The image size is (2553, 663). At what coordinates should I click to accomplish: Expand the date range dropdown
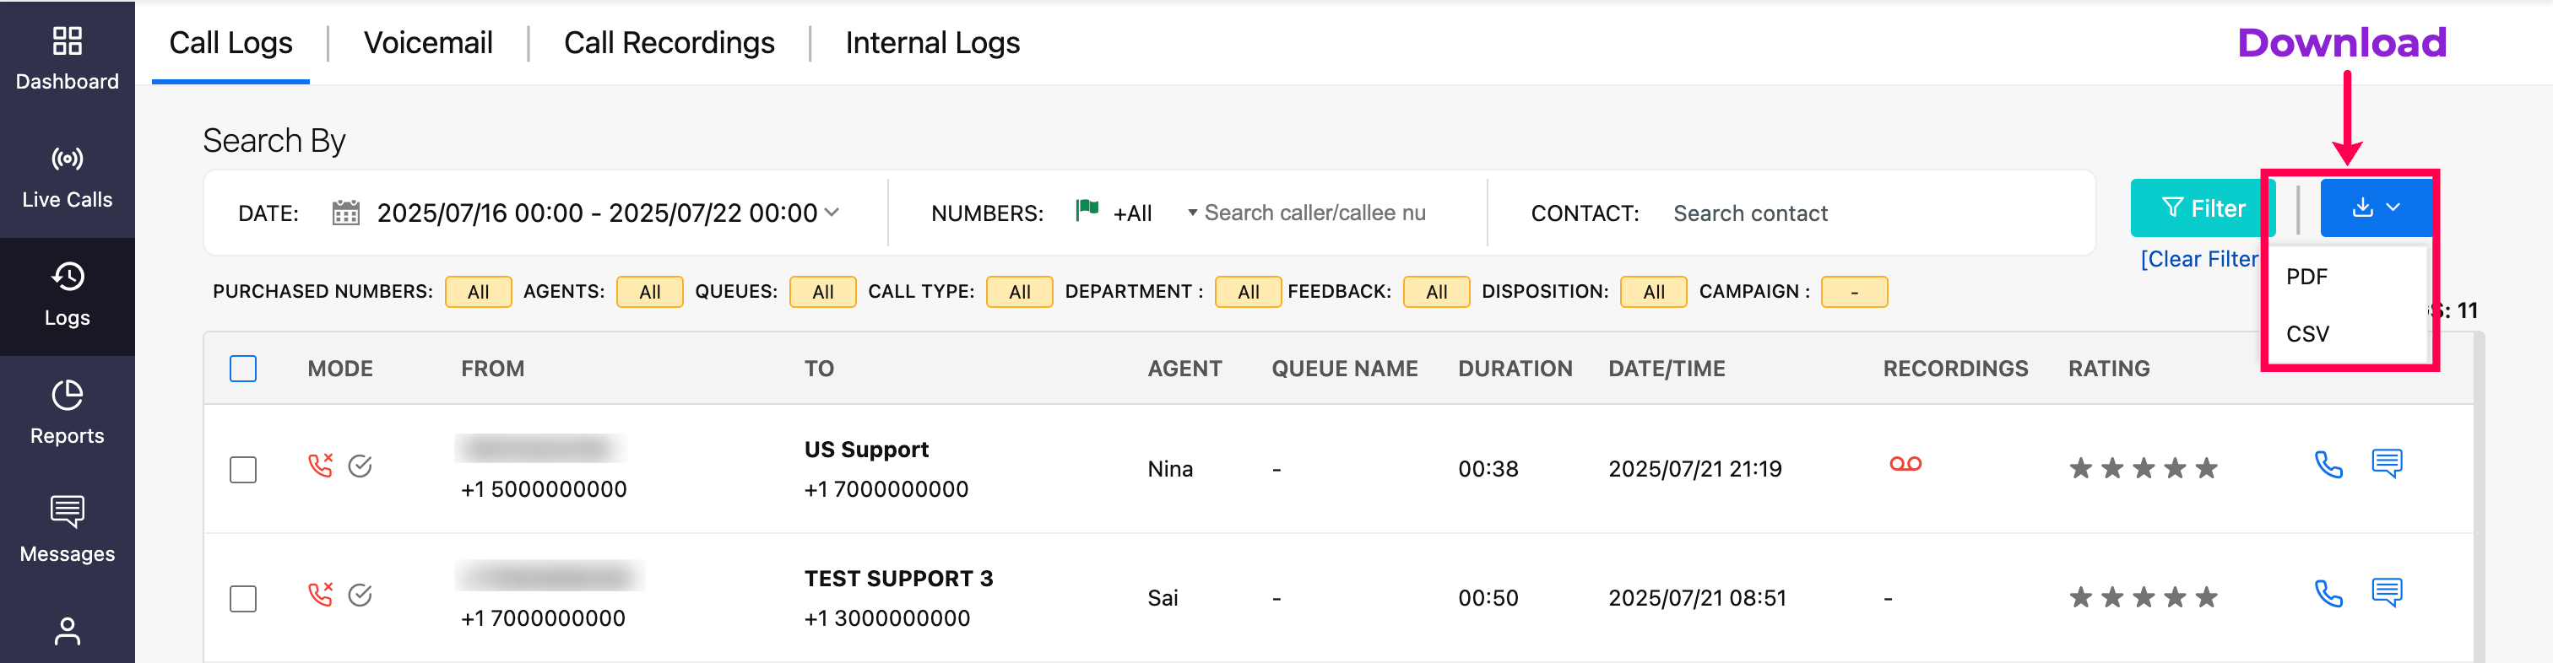click(832, 213)
